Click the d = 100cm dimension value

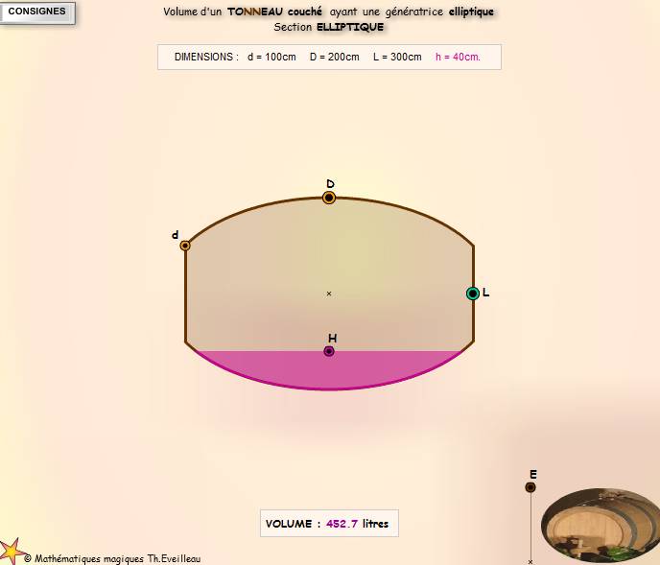pos(271,57)
